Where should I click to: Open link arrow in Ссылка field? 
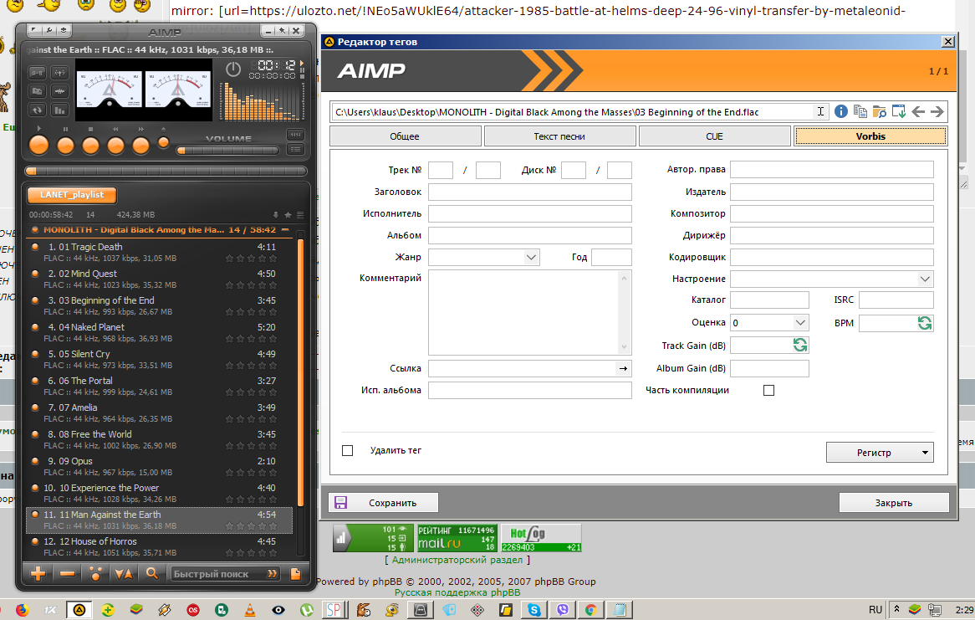[x=623, y=368]
